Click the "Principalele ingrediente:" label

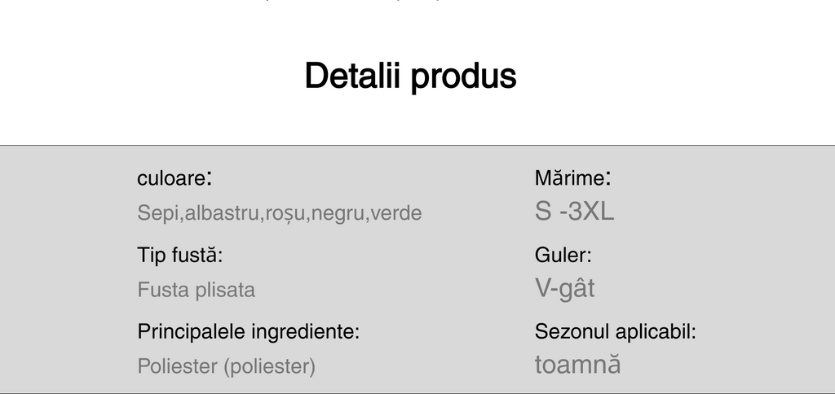[249, 331]
